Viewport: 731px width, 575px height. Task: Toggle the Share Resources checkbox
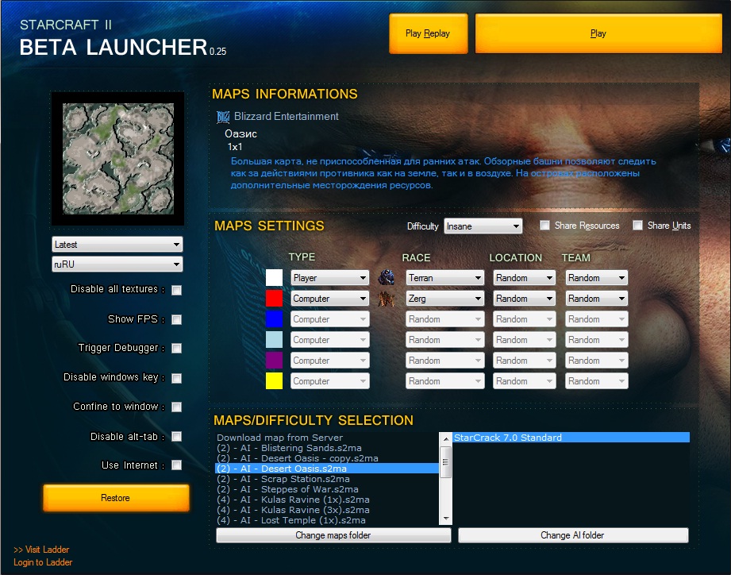tap(544, 226)
